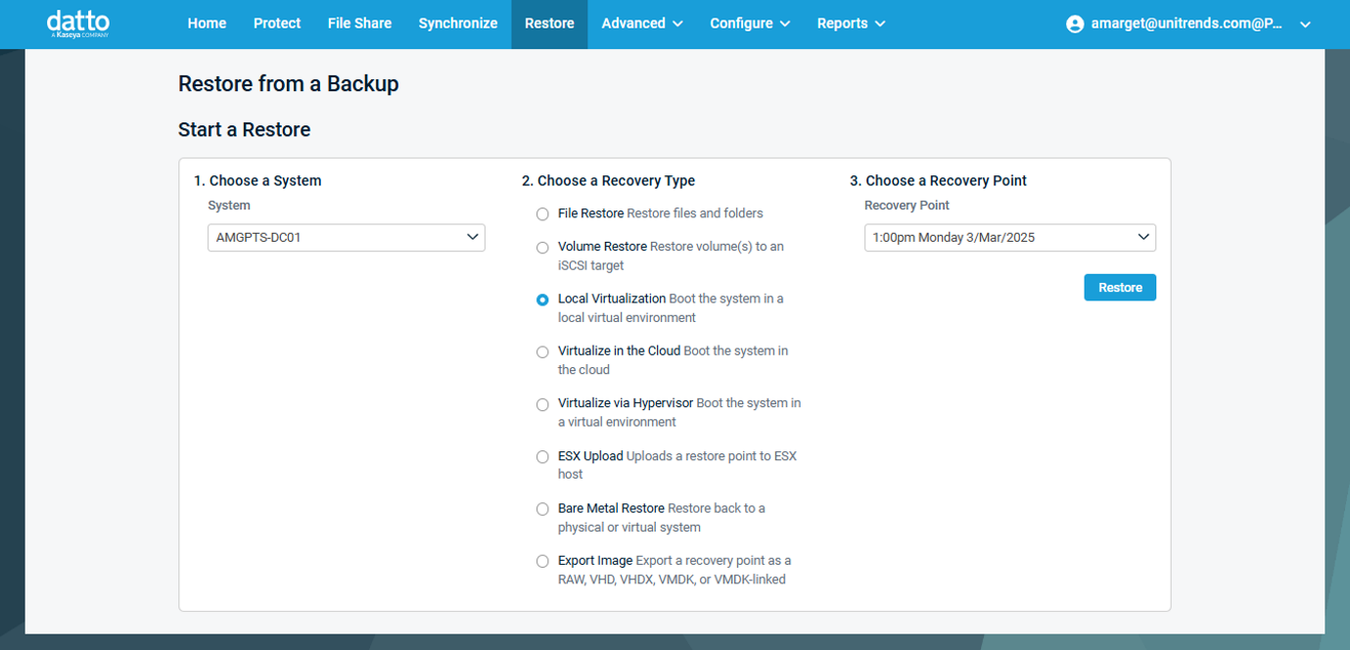Open the account options chevron

click(x=1305, y=23)
